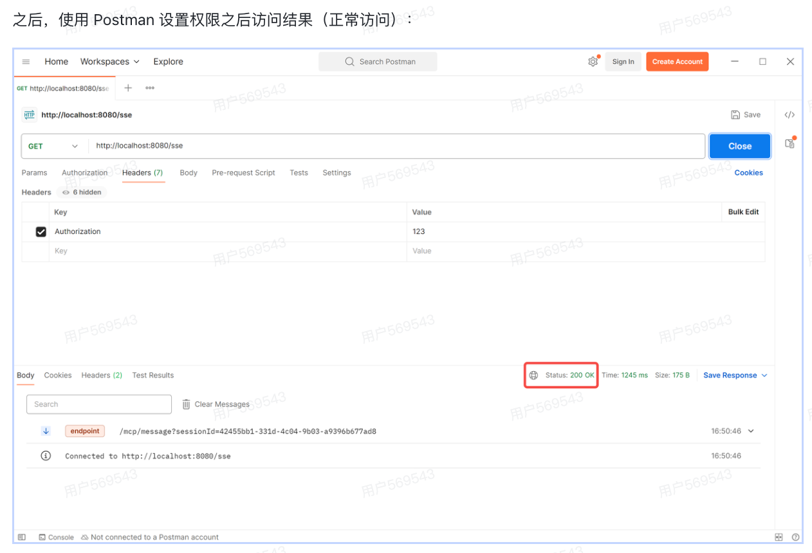
Task: Click the Connected to http://localhost:8080/sse message
Action: tap(148, 456)
